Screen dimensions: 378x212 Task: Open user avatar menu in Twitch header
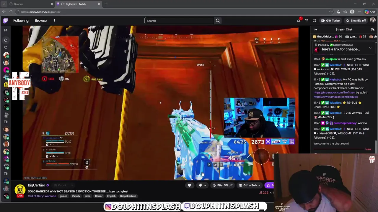click(x=372, y=21)
